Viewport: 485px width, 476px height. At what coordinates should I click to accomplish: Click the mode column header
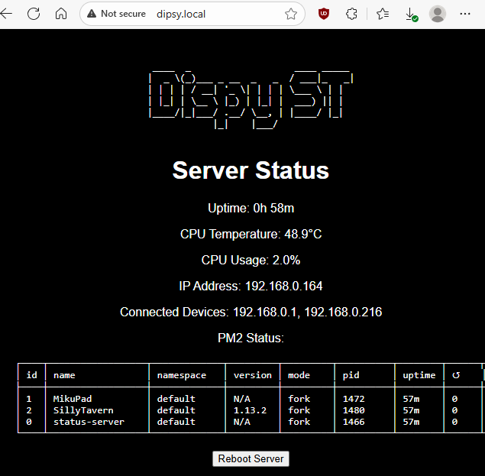299,375
